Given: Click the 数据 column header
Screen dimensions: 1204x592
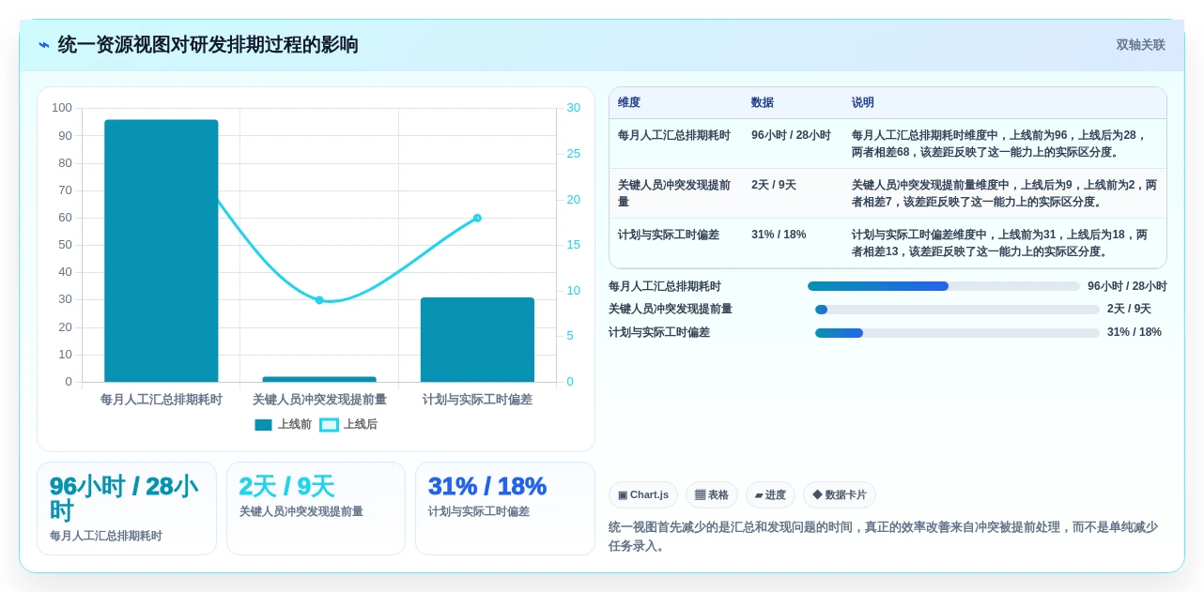Looking at the screenshot, I should [763, 102].
